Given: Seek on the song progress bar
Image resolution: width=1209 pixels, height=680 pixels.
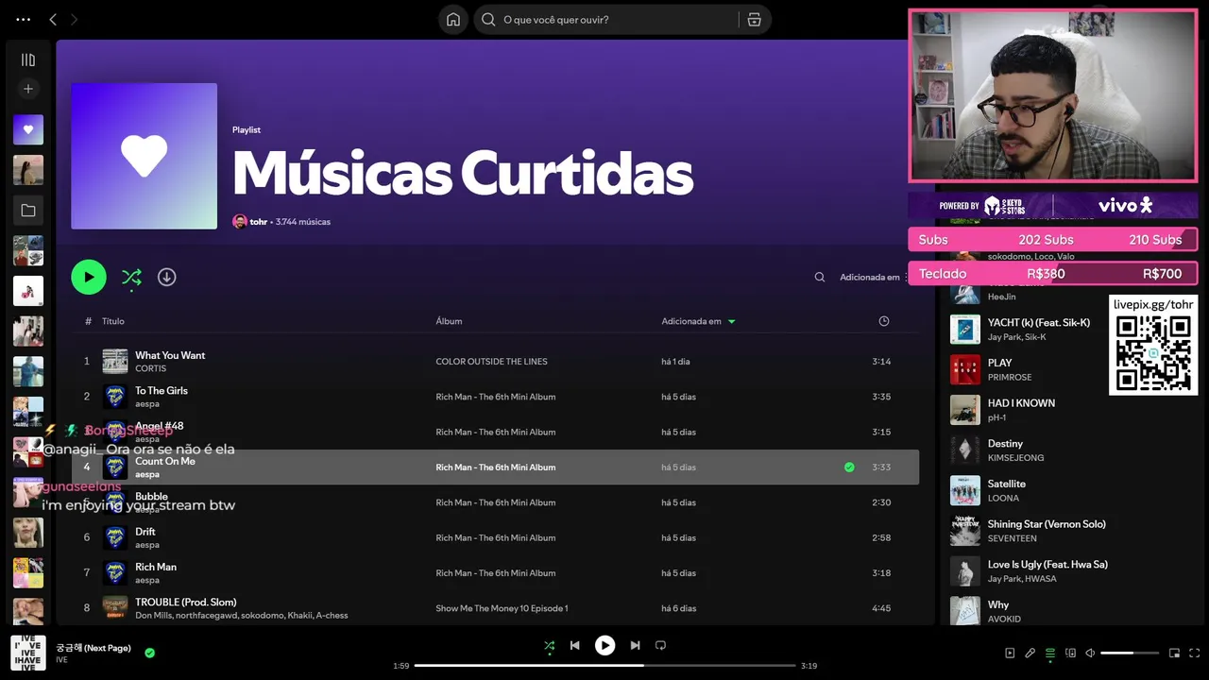Looking at the screenshot, I should click(604, 666).
